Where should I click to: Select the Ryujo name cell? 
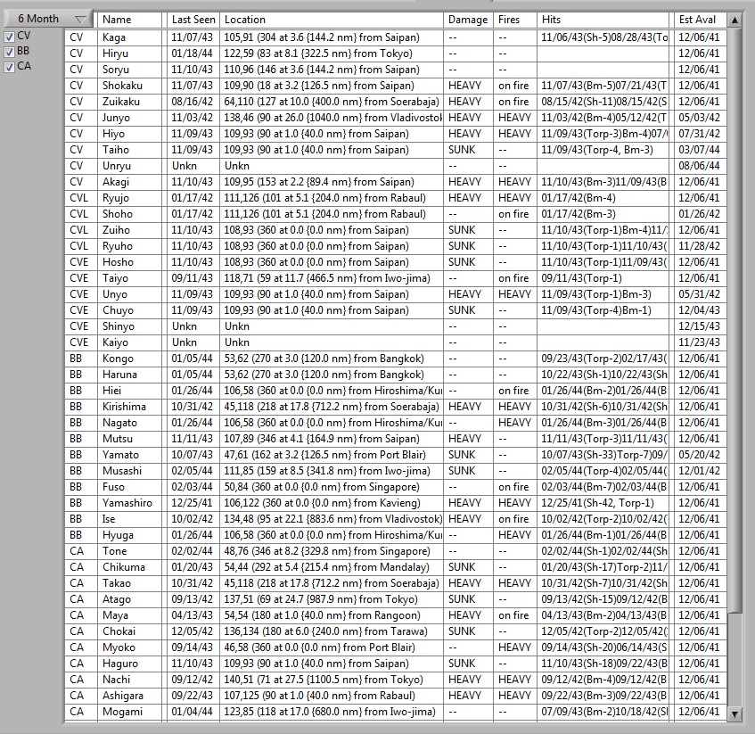point(130,198)
